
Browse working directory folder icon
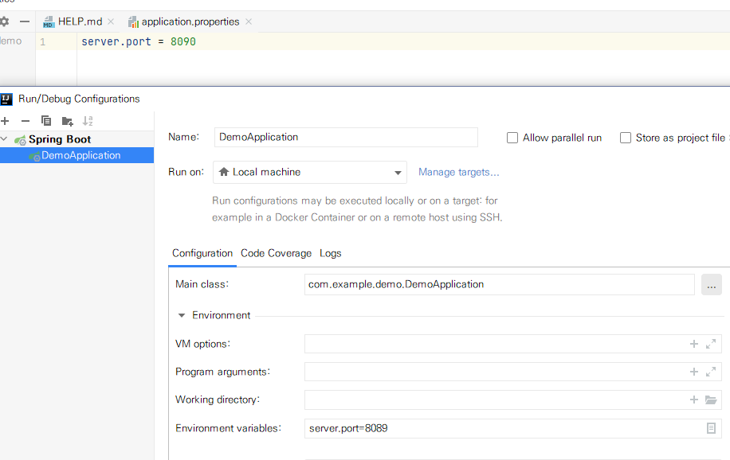[x=710, y=400]
